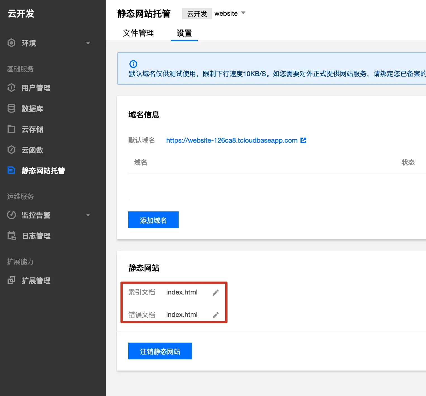This screenshot has width=426, height=396.
Task: Open 日志管理 in the sidebar
Action: coord(36,236)
